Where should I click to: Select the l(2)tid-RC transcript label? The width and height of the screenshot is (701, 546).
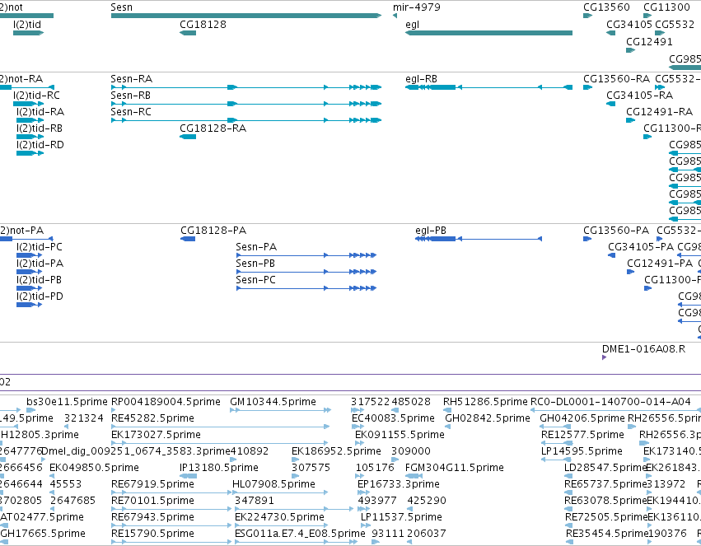pos(37,96)
